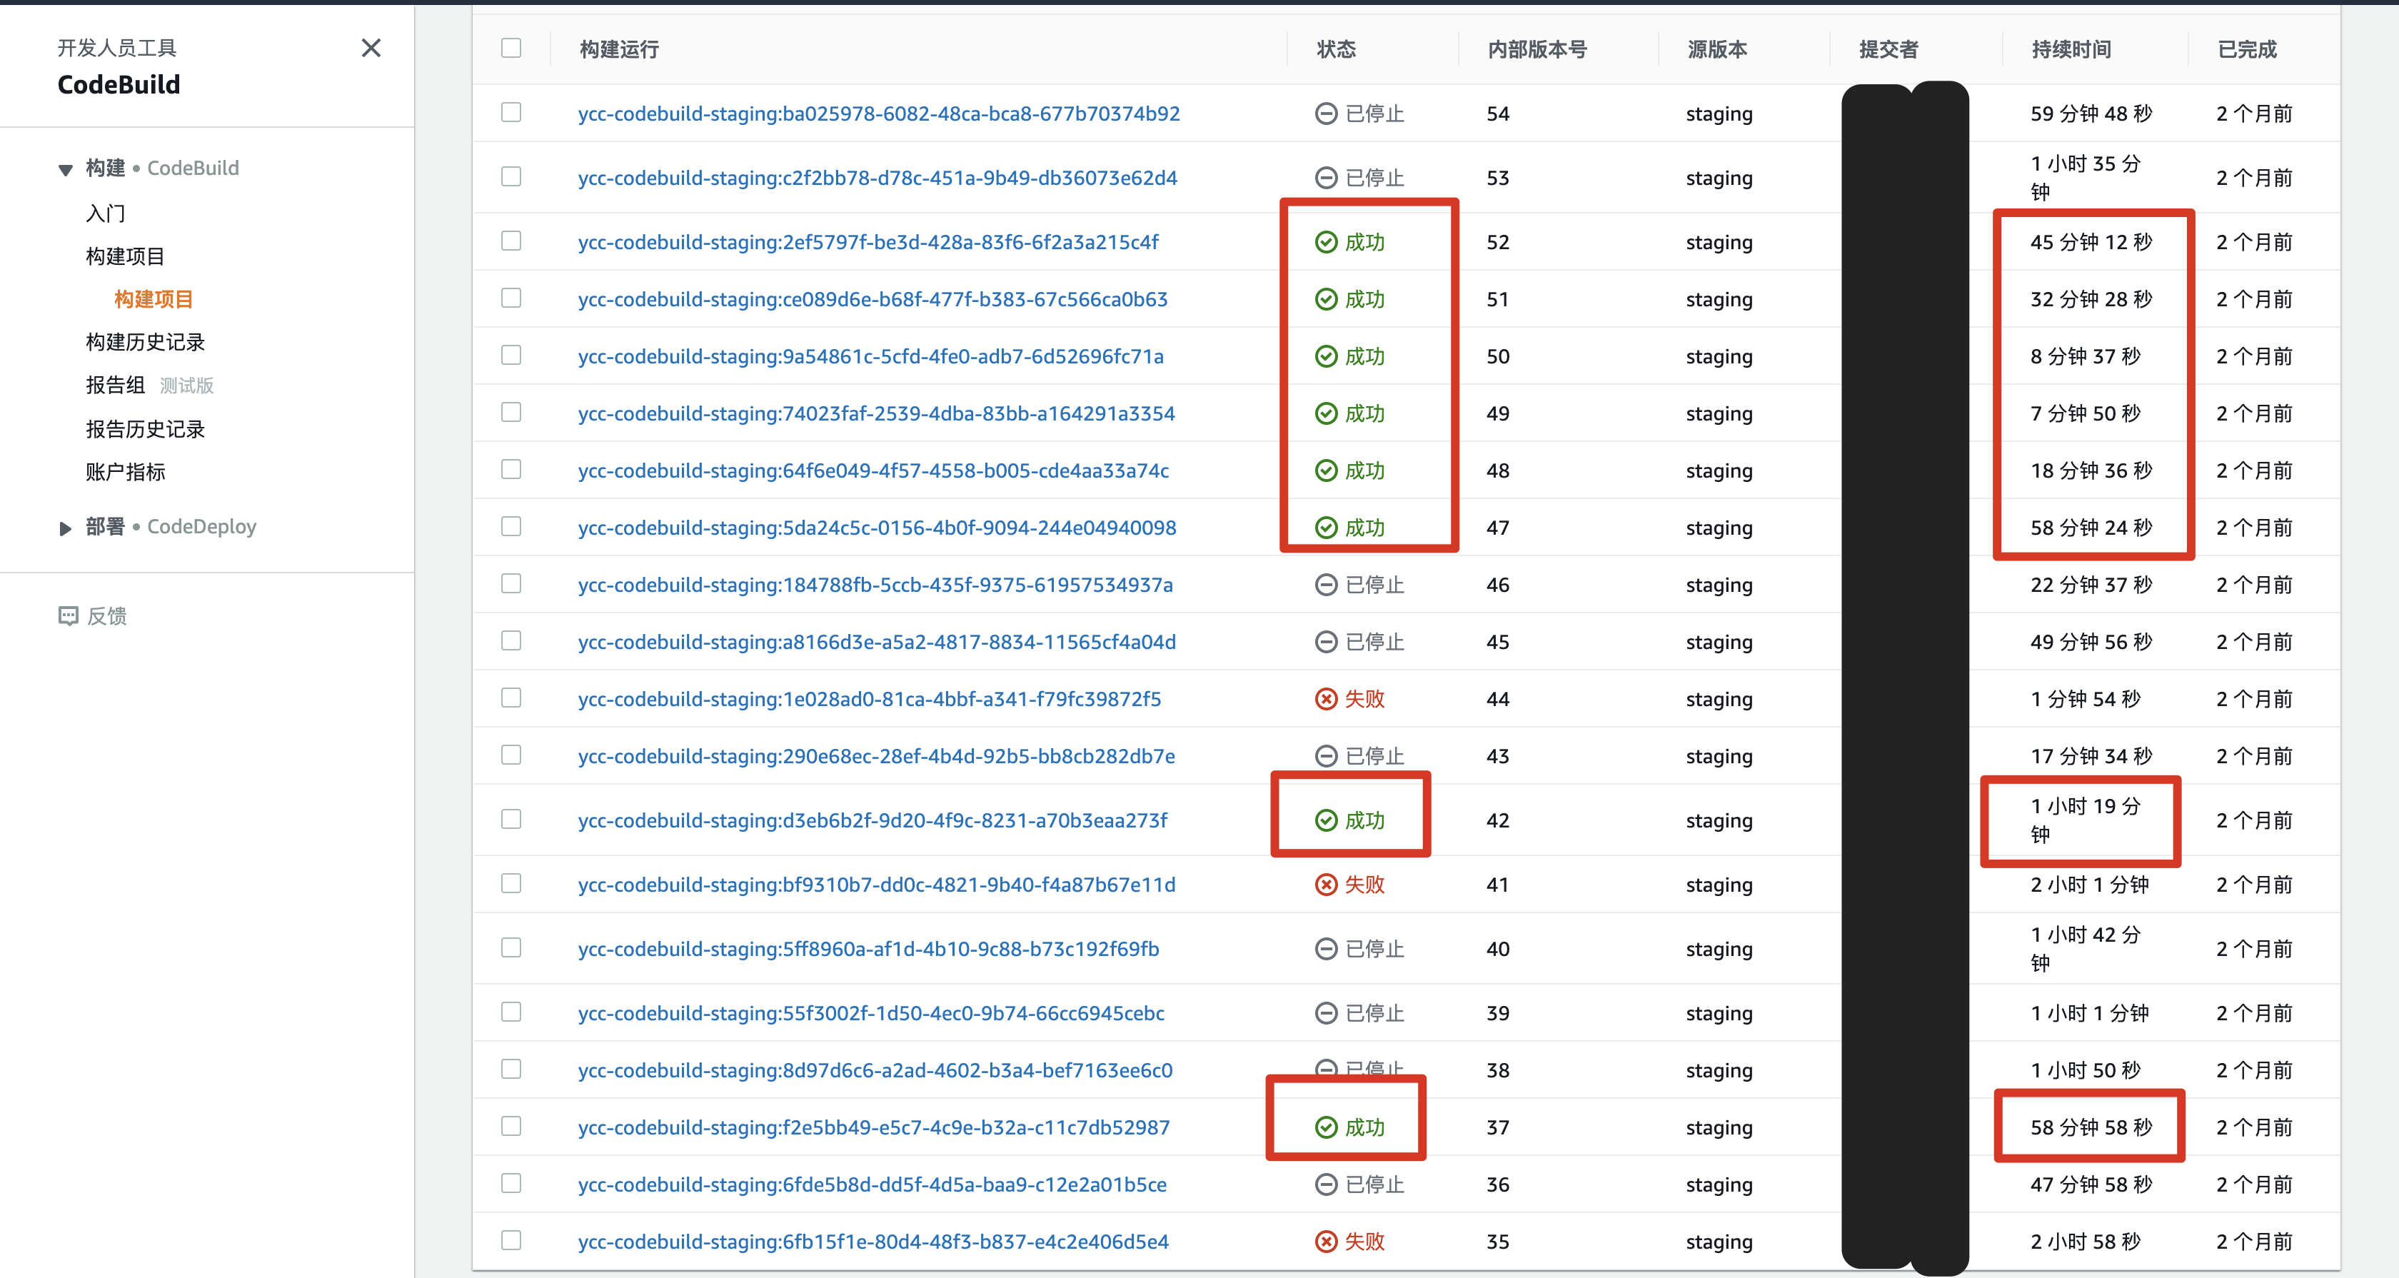Viewport: 2399px width, 1278px height.
Task: Check the box for build ending 677b70374b92
Action: point(511,113)
